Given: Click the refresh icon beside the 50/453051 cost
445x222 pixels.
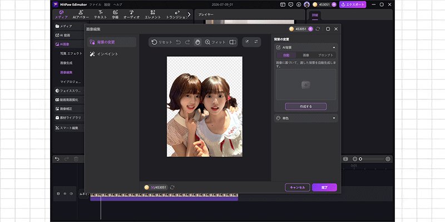Looking at the screenshot, I should 172,187.
